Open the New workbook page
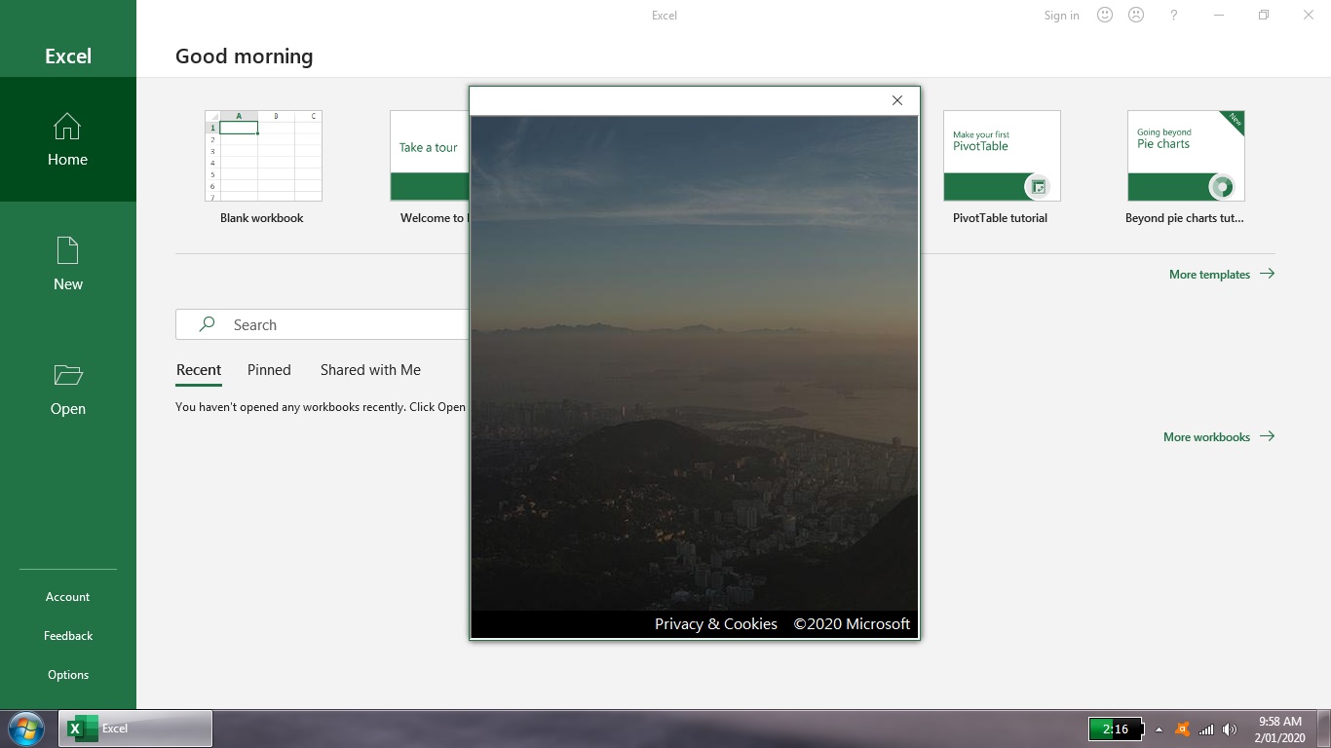The height and width of the screenshot is (748, 1331). (x=68, y=264)
